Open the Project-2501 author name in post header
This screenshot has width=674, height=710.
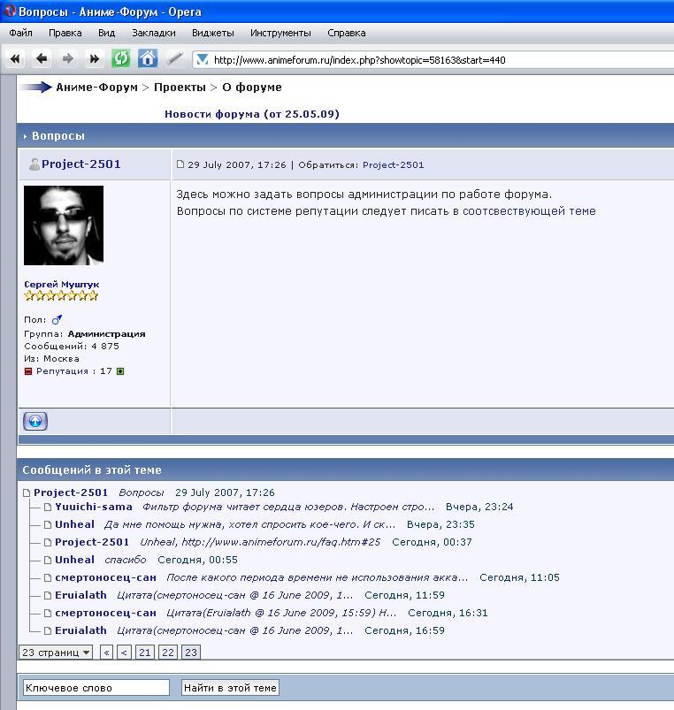[81, 164]
